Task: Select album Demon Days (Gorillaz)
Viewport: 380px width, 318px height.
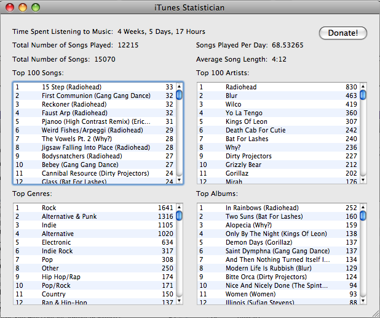Action: tap(279, 242)
